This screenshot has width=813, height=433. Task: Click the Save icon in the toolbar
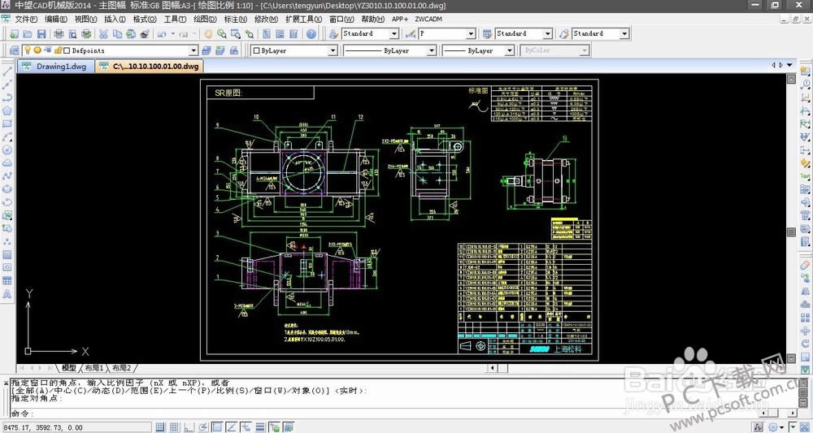[x=41, y=34]
